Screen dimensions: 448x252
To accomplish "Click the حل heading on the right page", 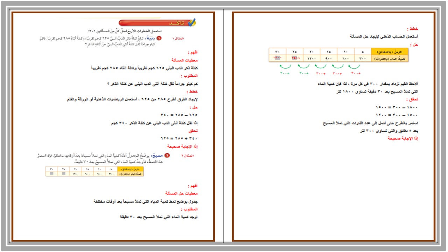I will tap(414, 44).
